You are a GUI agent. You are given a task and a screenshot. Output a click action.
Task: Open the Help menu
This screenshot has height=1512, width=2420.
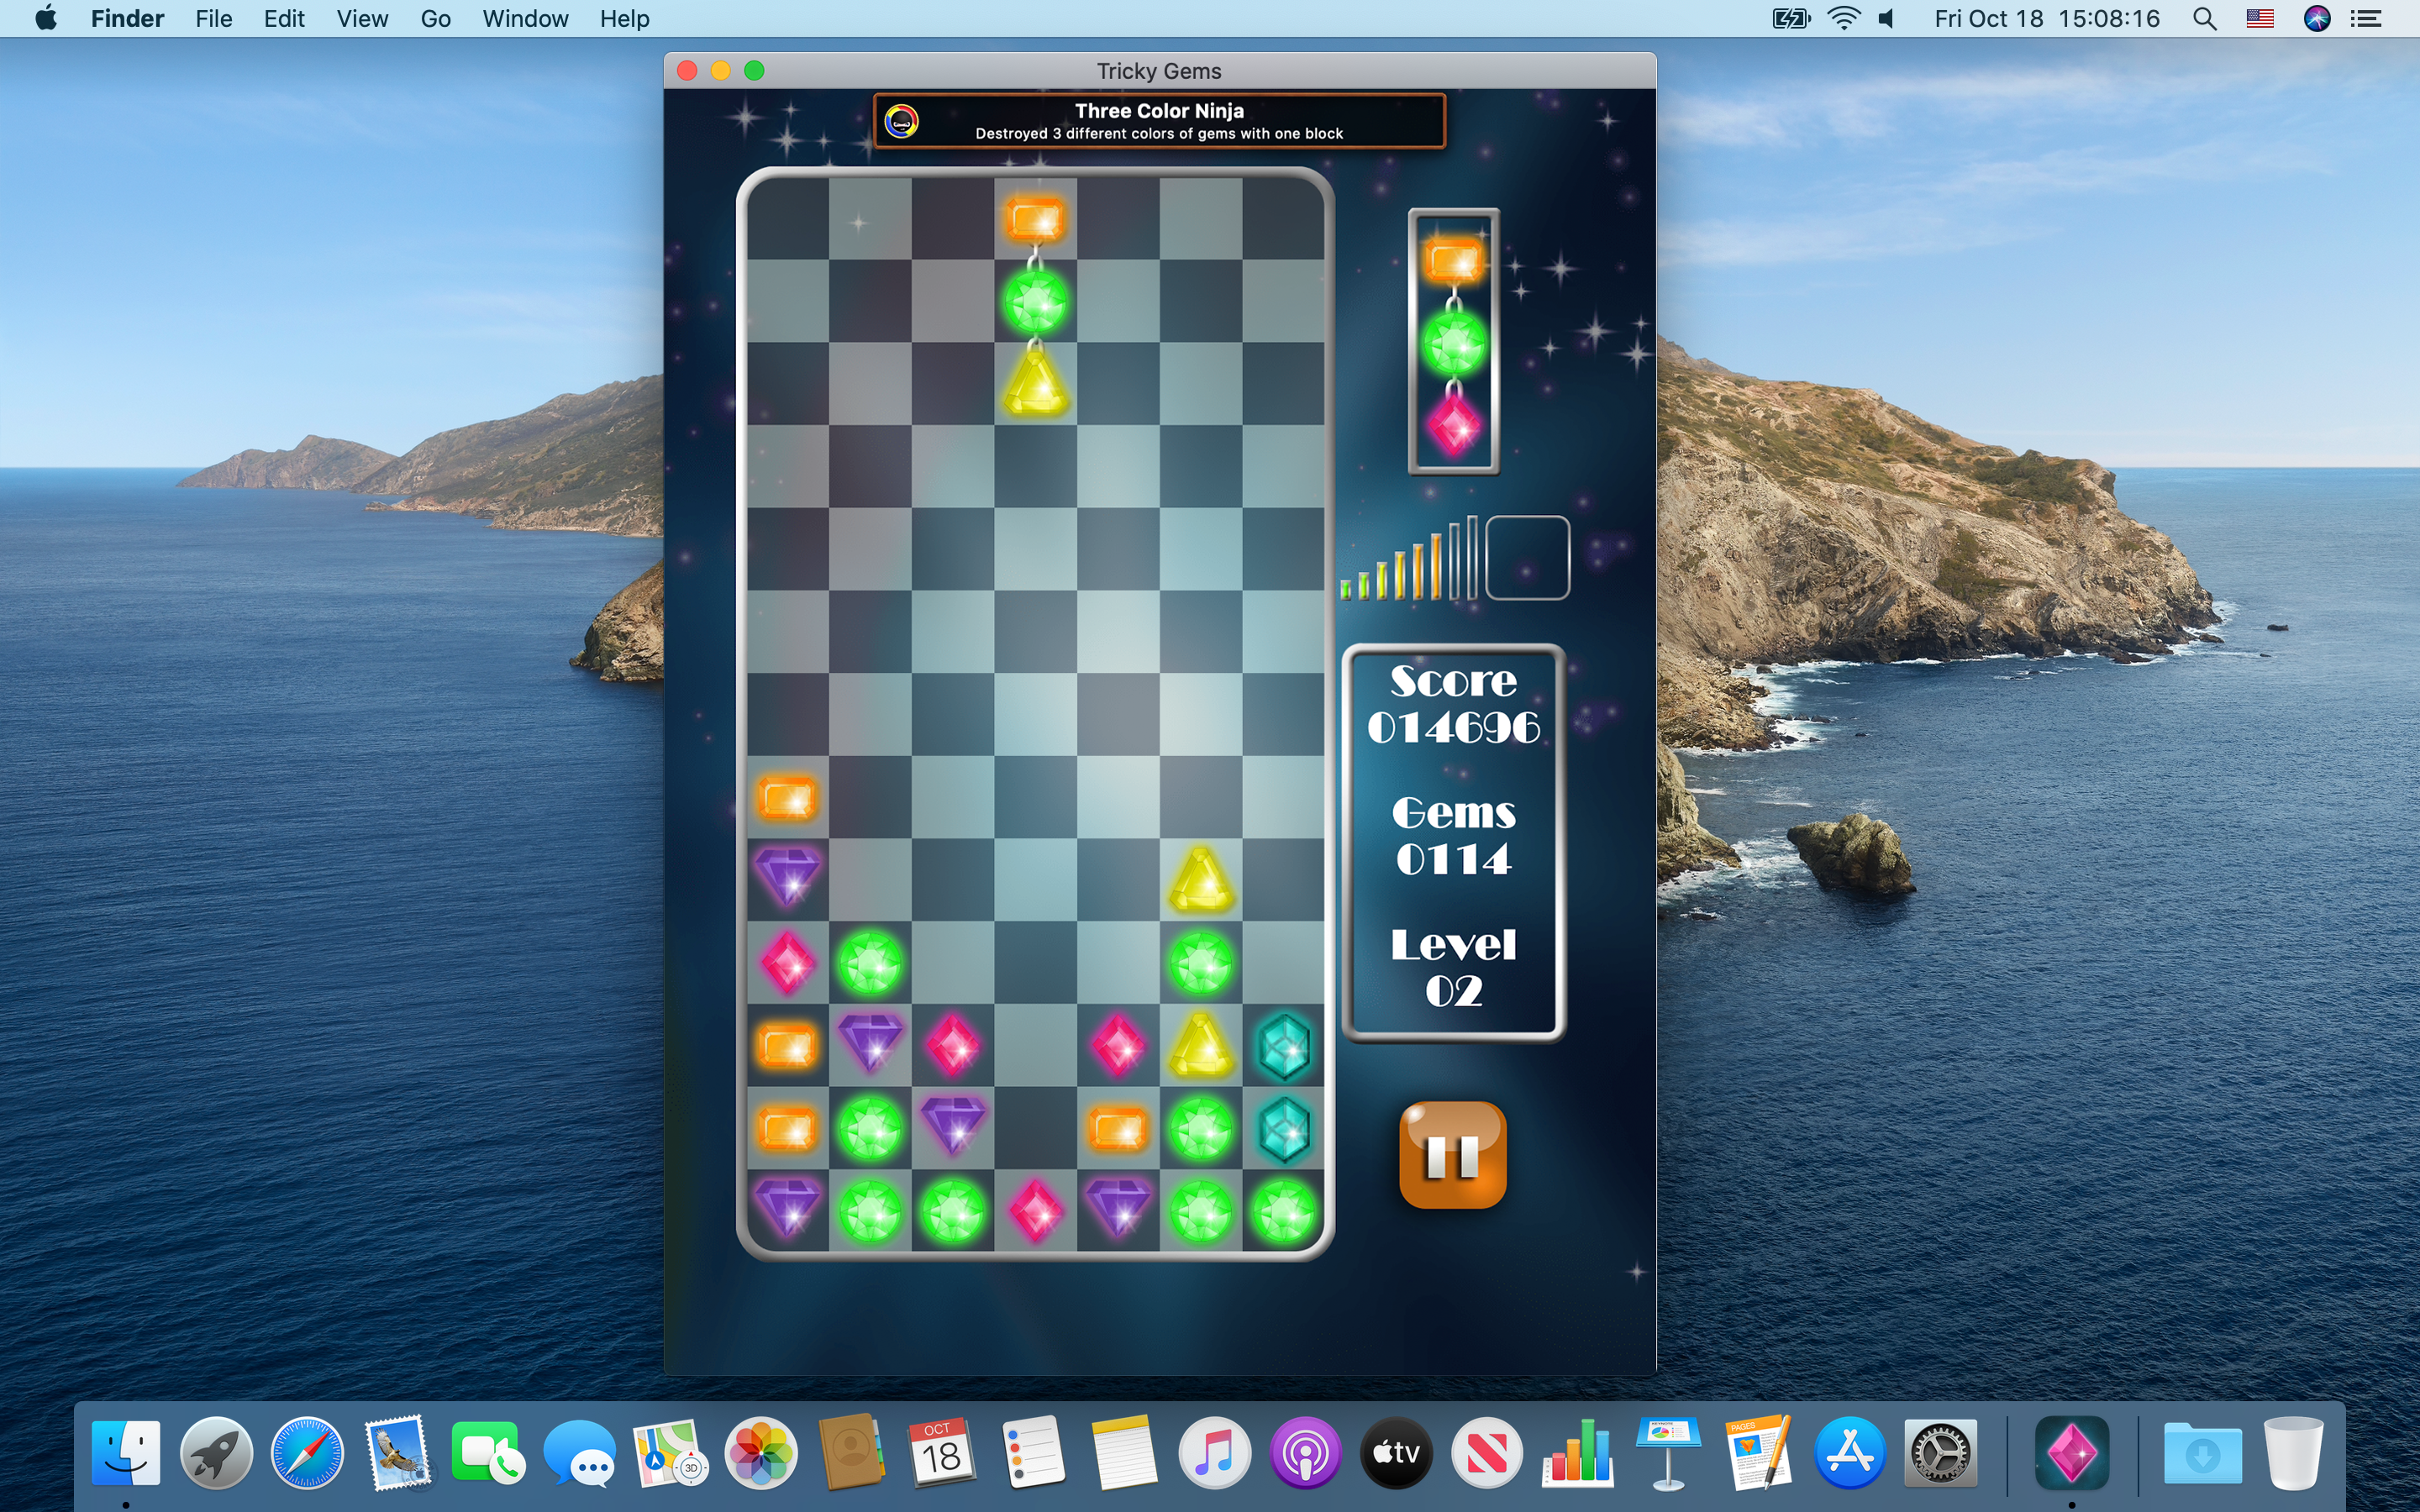(x=624, y=18)
